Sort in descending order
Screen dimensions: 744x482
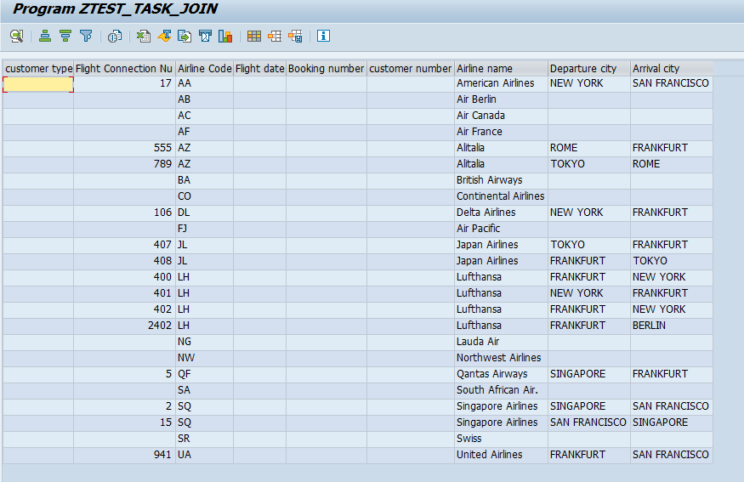coord(65,36)
